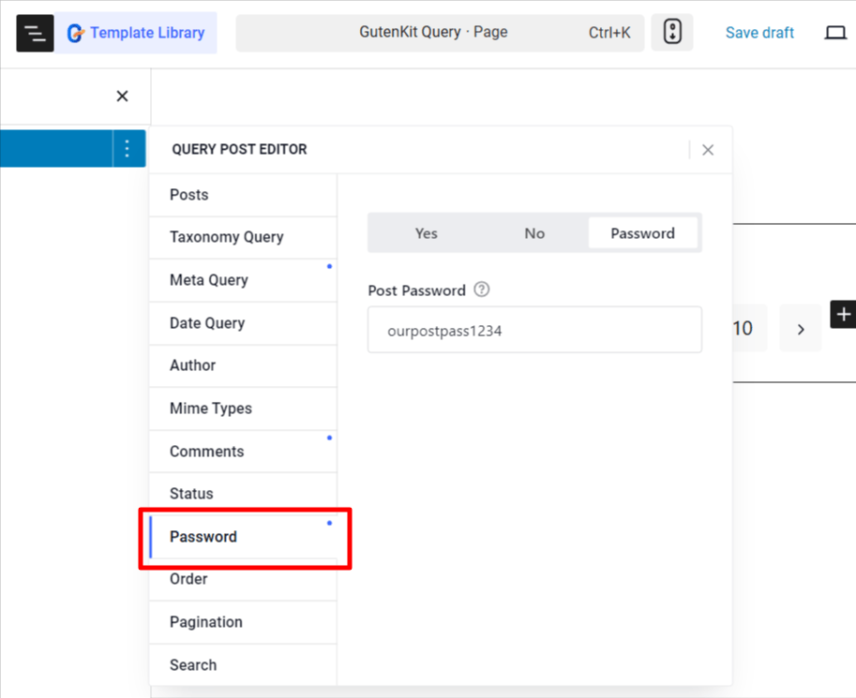Image resolution: width=856 pixels, height=698 pixels.
Task: Go to next pagination page arrow
Action: pyautogui.click(x=801, y=329)
